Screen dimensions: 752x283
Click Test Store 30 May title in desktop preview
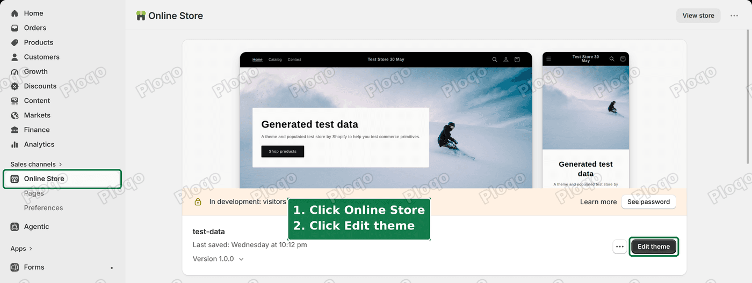click(386, 59)
